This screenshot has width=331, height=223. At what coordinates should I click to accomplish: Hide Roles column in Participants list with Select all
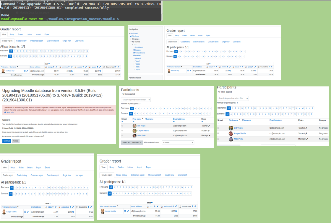click(x=202, y=122)
